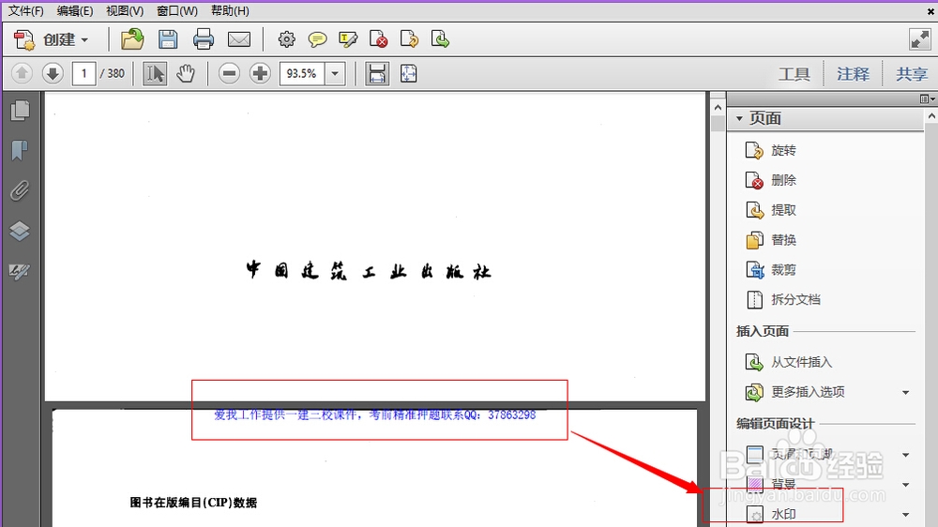Click 从文件插入 insert from file

point(789,362)
